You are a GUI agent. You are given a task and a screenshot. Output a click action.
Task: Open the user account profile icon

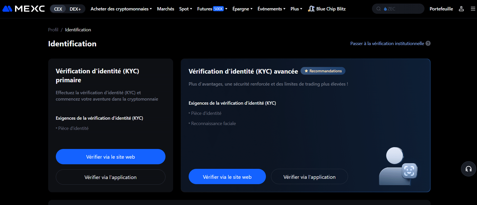pyautogui.click(x=461, y=9)
